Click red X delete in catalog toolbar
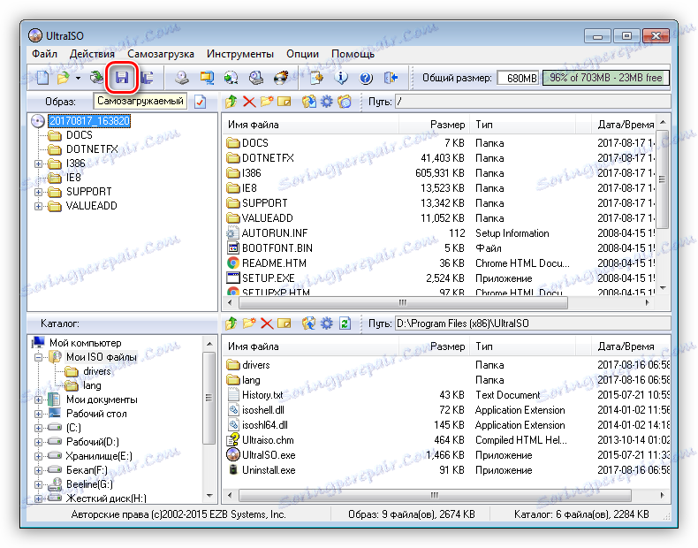Screen dimensions: 698x548 click(x=267, y=323)
